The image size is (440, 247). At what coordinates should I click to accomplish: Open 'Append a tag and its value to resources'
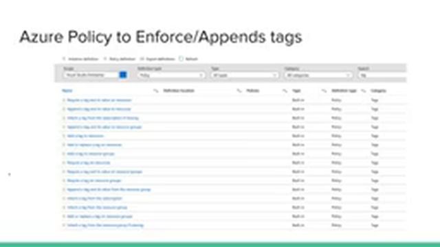click(99, 109)
